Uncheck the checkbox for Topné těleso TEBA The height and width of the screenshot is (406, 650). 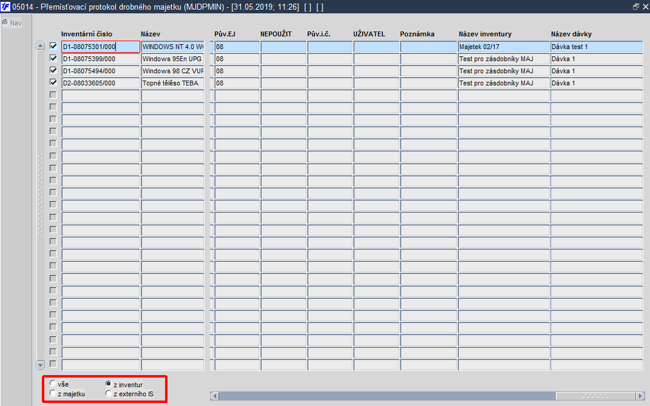coord(53,82)
